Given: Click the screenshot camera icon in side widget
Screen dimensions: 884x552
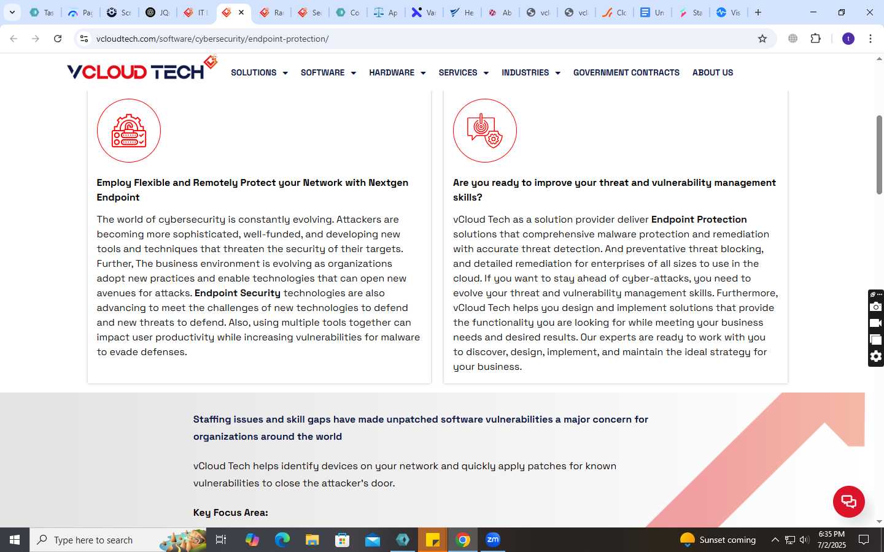Looking at the screenshot, I should pyautogui.click(x=876, y=307).
